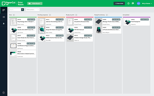The image size is (154, 96).
Task: Expand the Khrys Danse account menu
Action: click(x=147, y=3)
